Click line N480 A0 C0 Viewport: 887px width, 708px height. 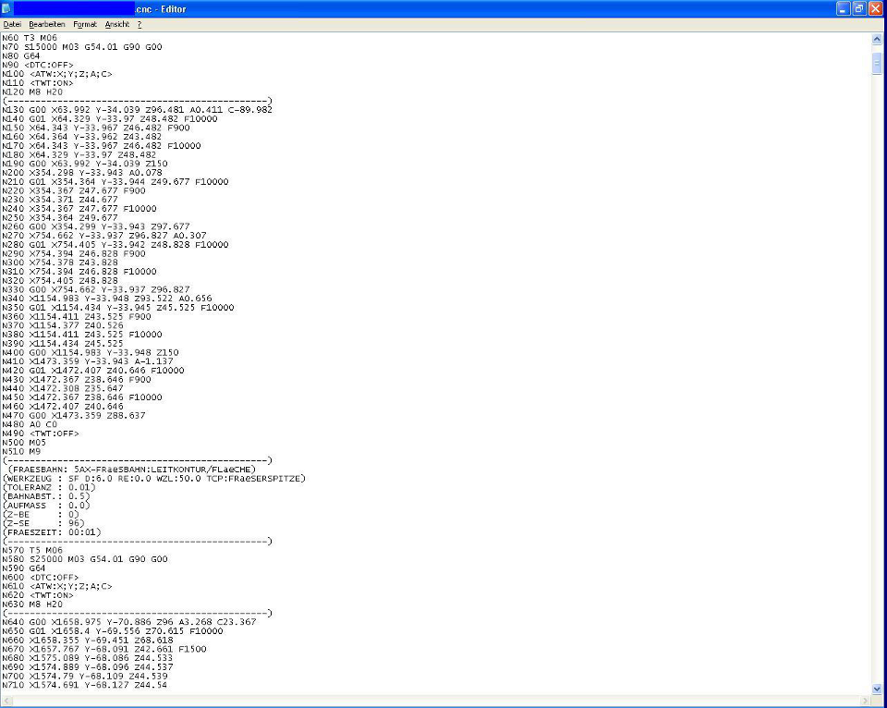coord(30,424)
